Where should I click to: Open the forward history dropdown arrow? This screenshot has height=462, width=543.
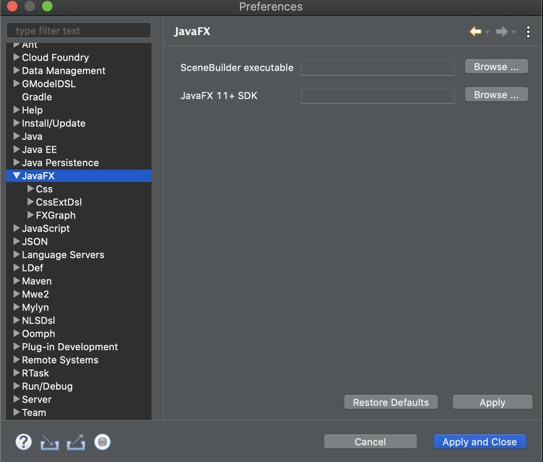[x=514, y=32]
